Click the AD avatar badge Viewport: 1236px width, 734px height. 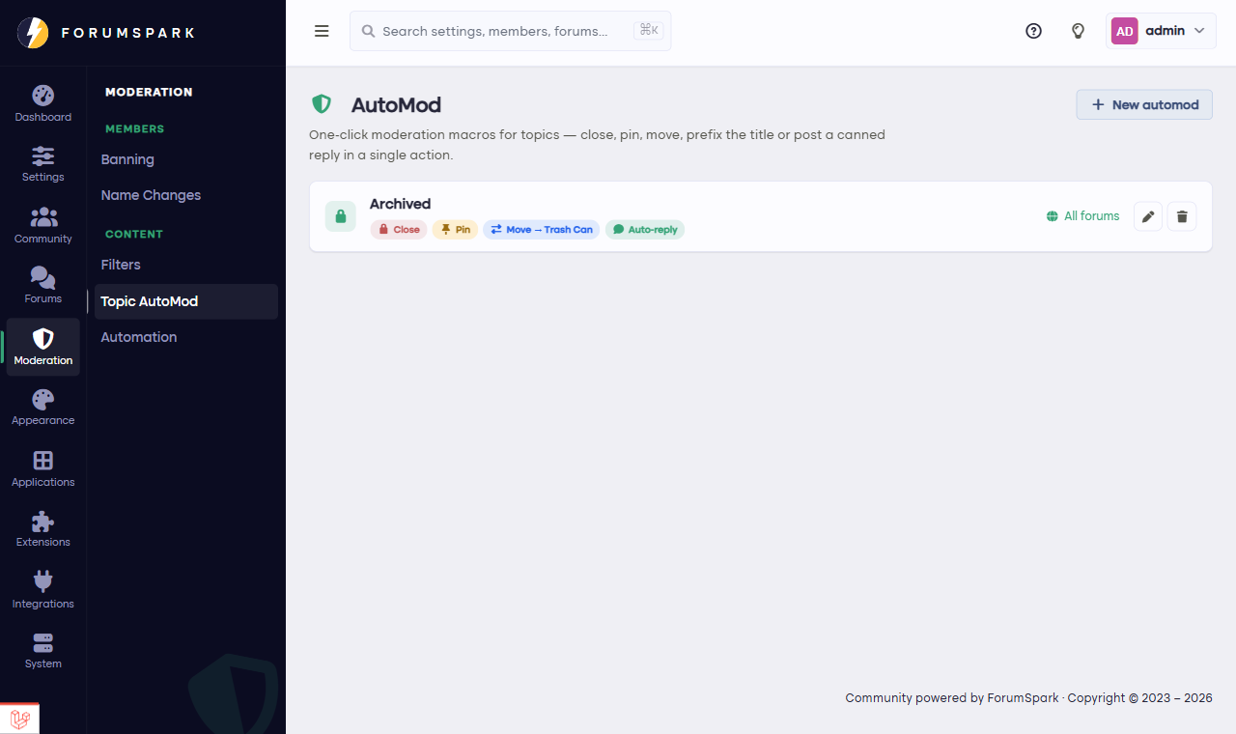(x=1125, y=31)
